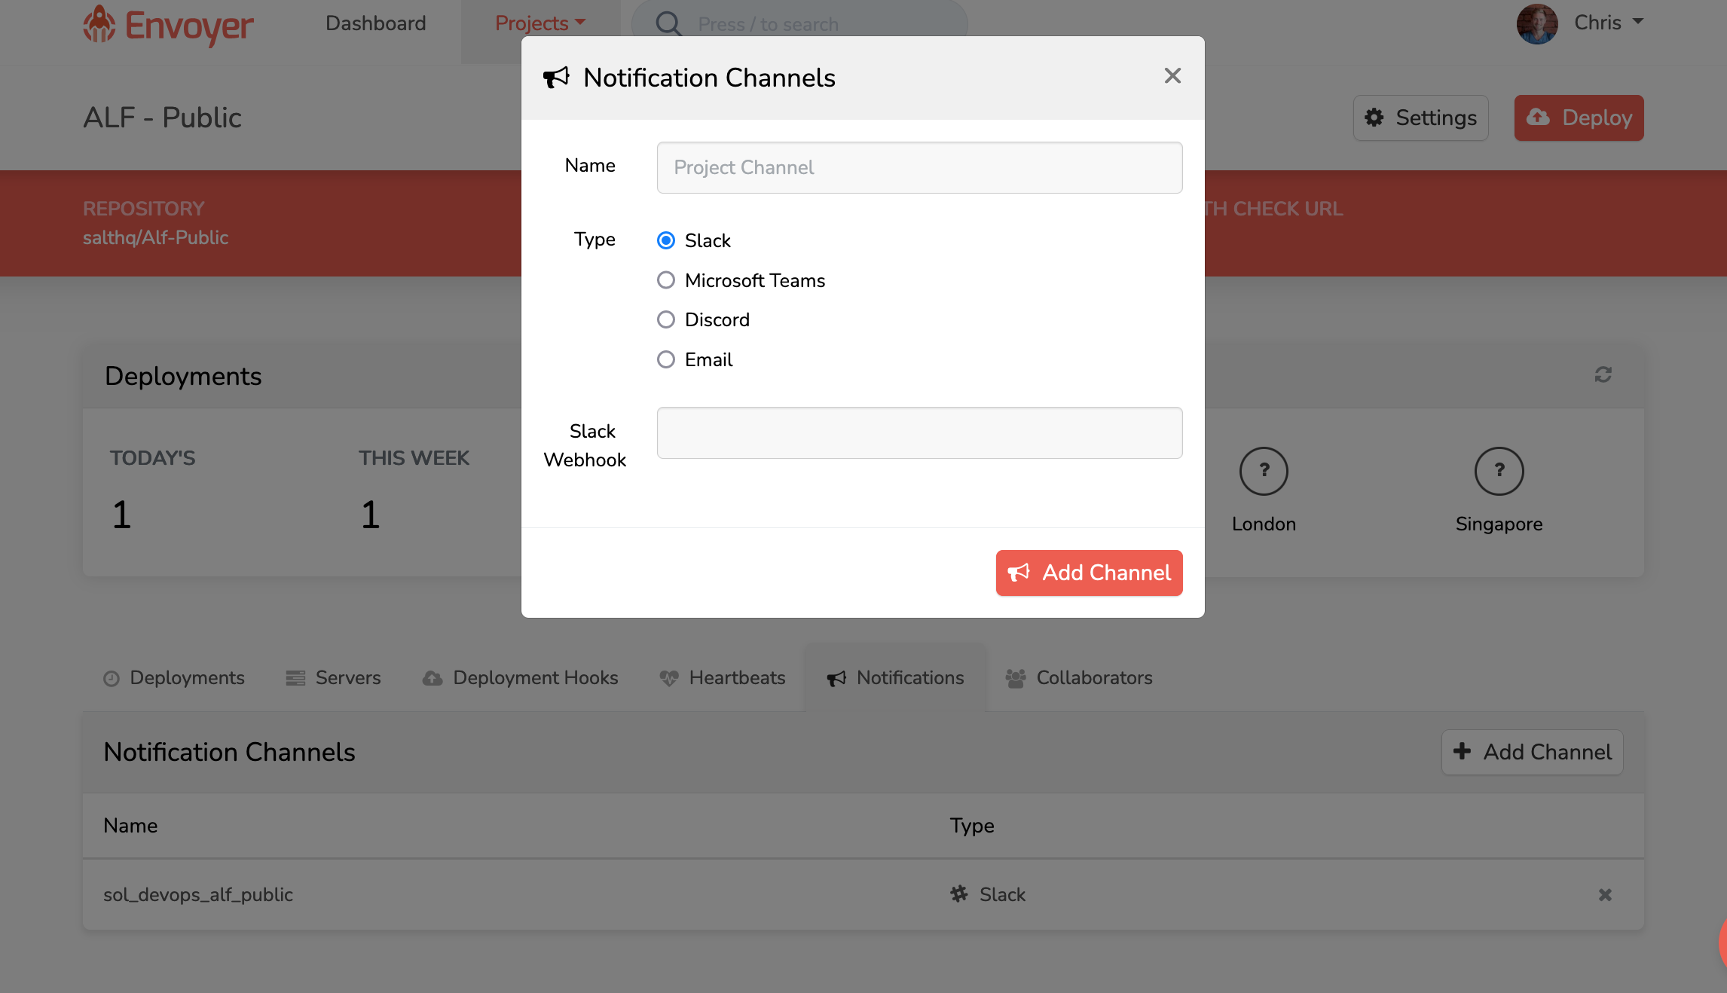Click Chris's profile avatar

[1537, 24]
